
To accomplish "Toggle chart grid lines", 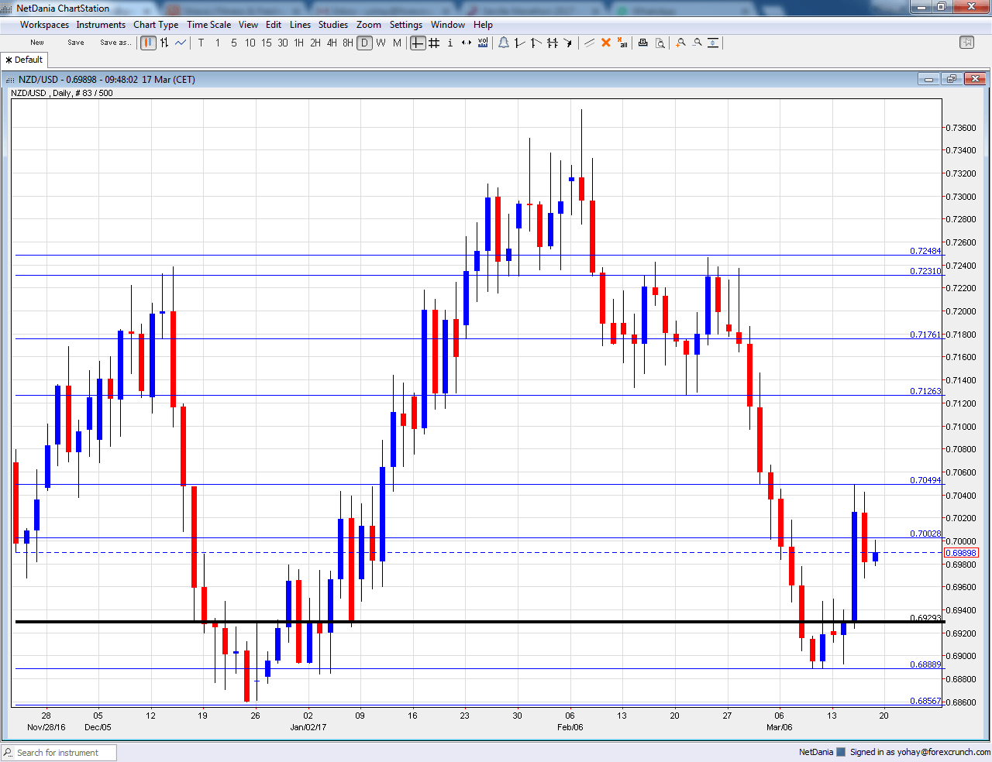I will 434,43.
